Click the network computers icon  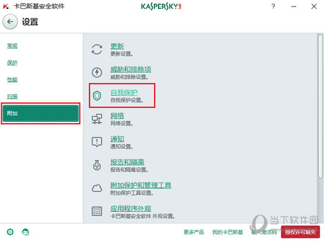pos(97,119)
